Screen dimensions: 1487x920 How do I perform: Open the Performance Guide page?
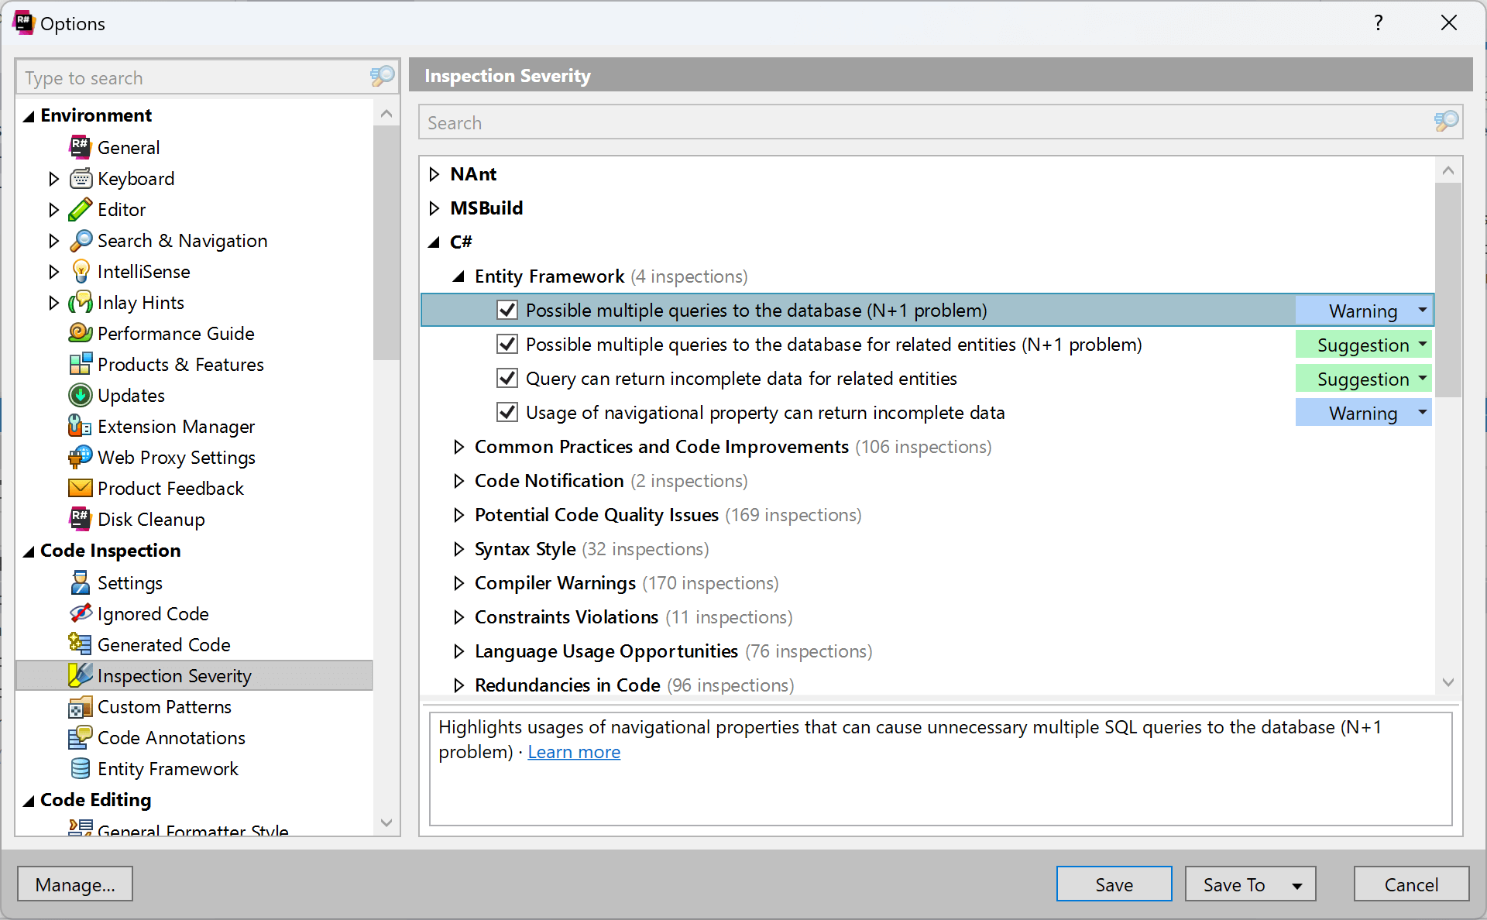click(176, 333)
